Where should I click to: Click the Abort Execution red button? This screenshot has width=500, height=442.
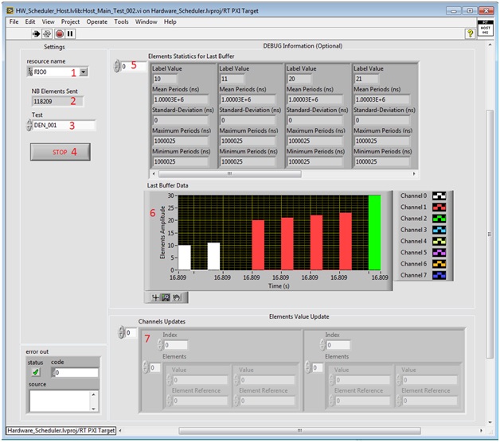[x=59, y=33]
